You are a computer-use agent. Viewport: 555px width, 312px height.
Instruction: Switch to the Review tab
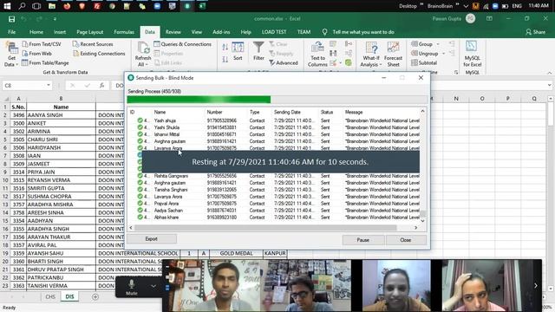(x=173, y=32)
